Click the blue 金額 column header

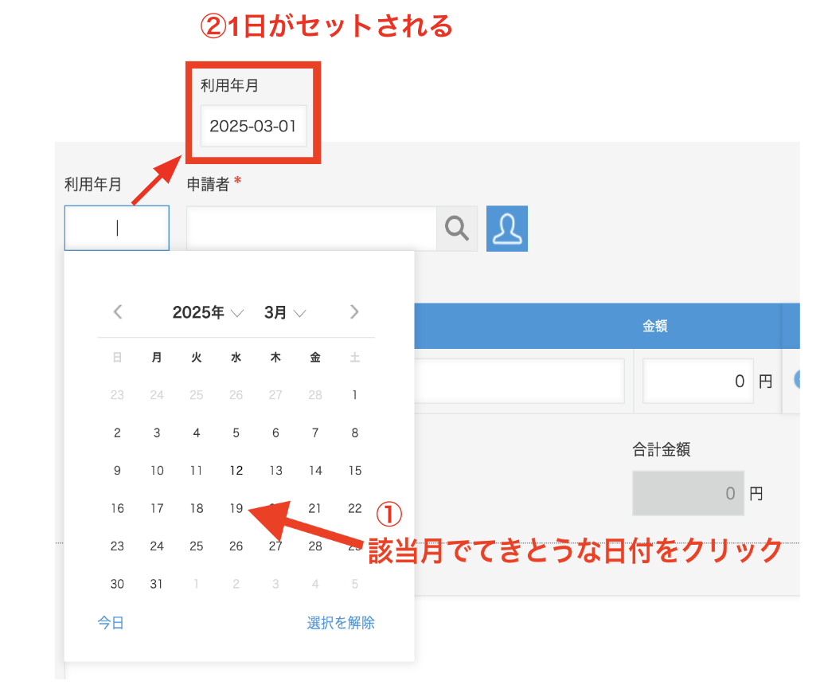pyautogui.click(x=654, y=326)
